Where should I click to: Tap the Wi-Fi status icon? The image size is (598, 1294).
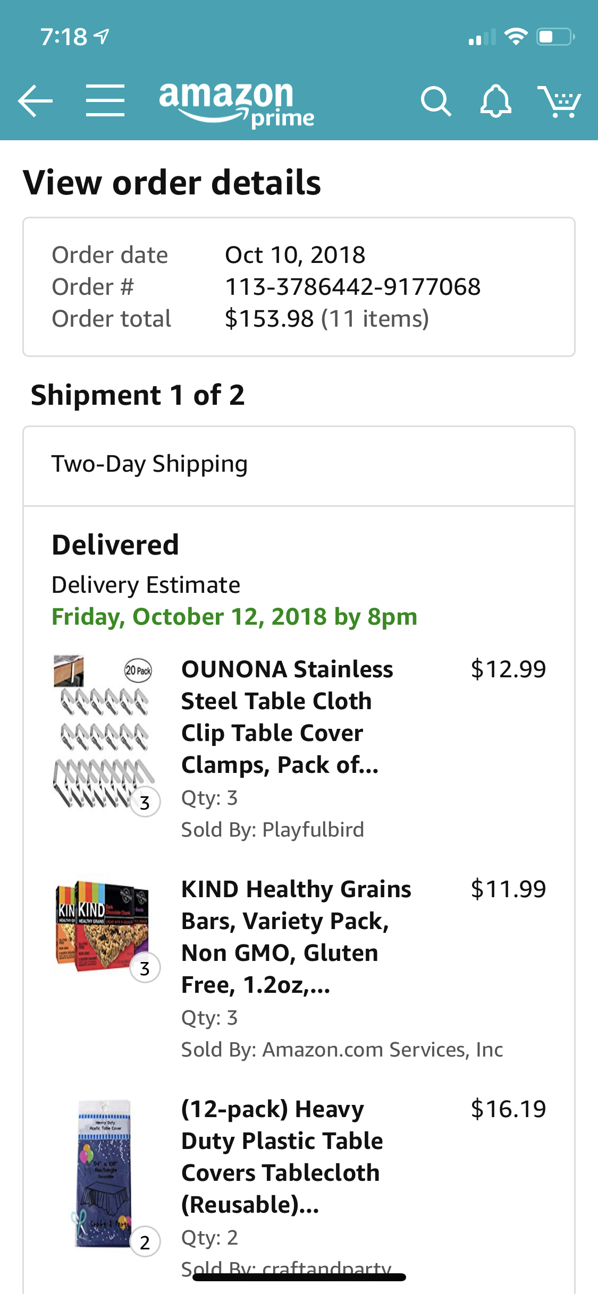(x=515, y=37)
